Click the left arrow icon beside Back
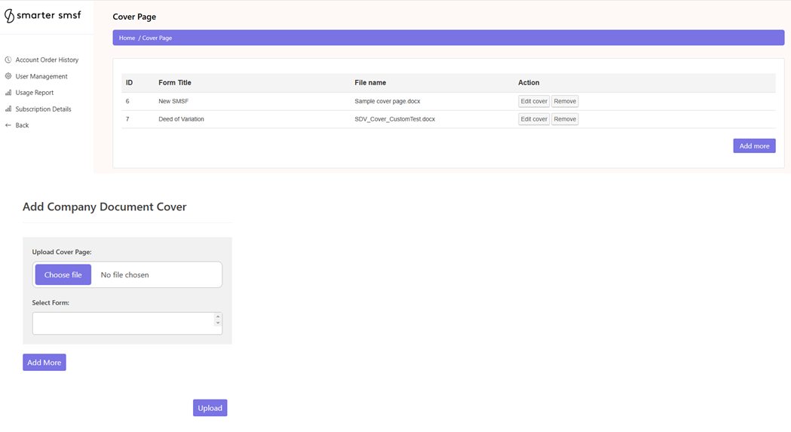The image size is (791, 432). [x=8, y=125]
